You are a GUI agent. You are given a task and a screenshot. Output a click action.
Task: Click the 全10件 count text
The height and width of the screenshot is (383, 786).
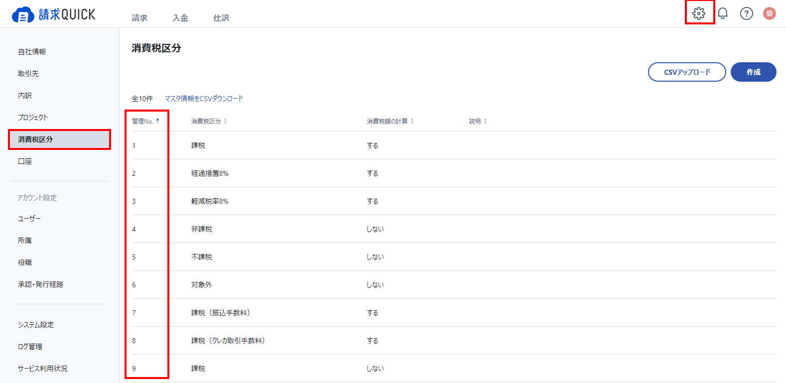pos(142,99)
